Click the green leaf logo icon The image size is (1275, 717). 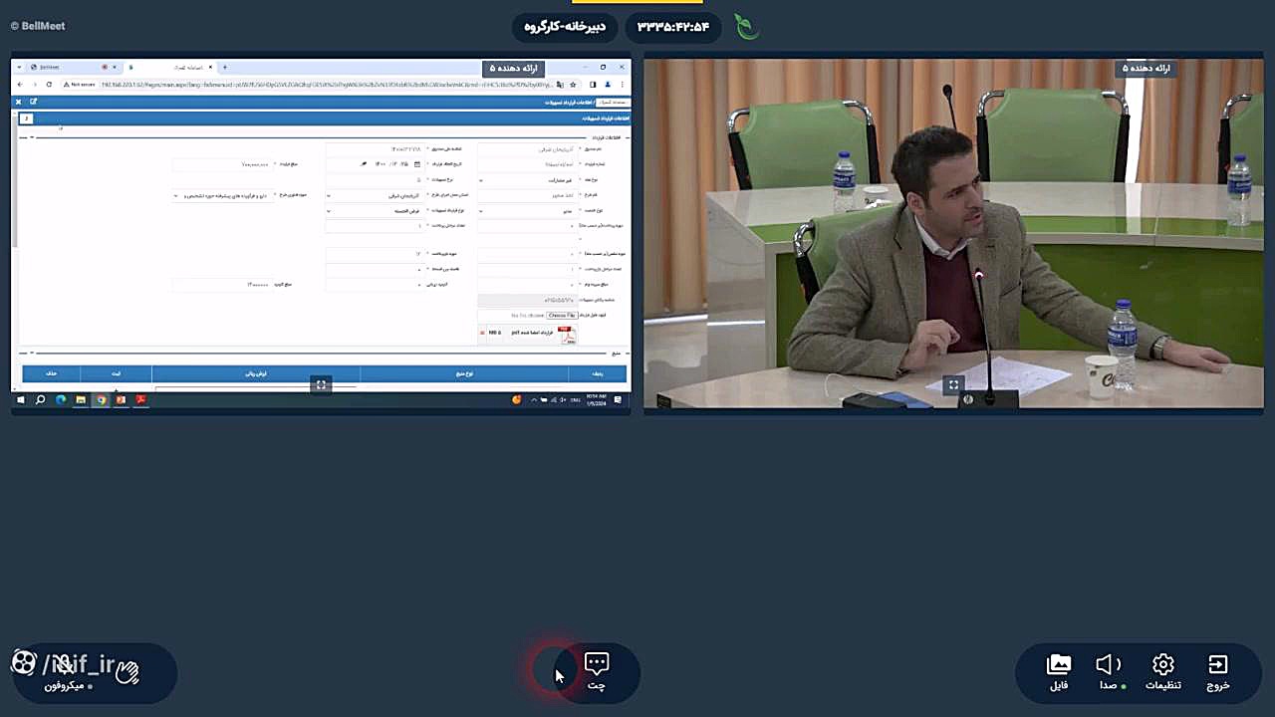[746, 26]
